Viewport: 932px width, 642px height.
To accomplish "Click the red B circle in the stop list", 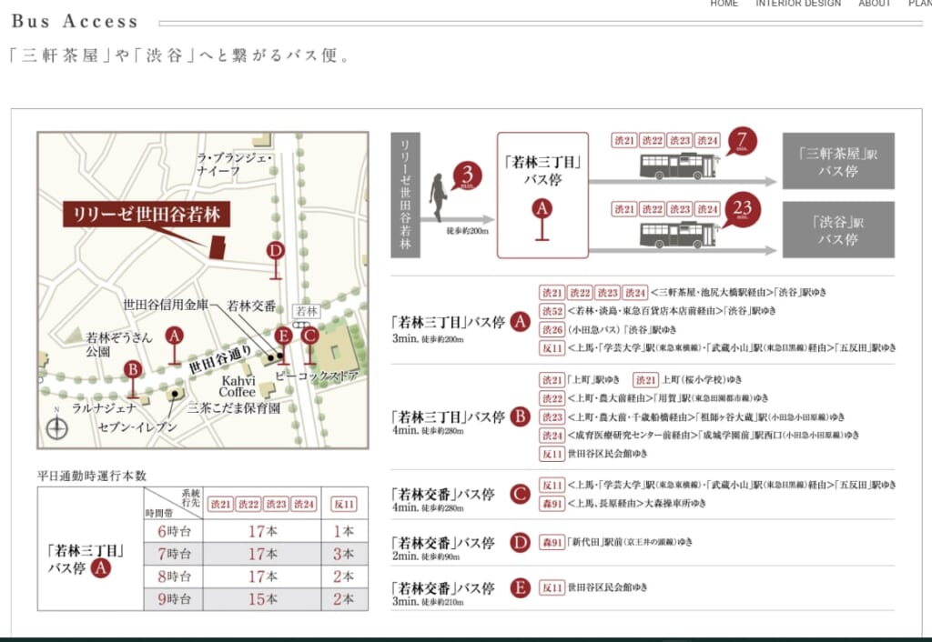I will (x=520, y=416).
